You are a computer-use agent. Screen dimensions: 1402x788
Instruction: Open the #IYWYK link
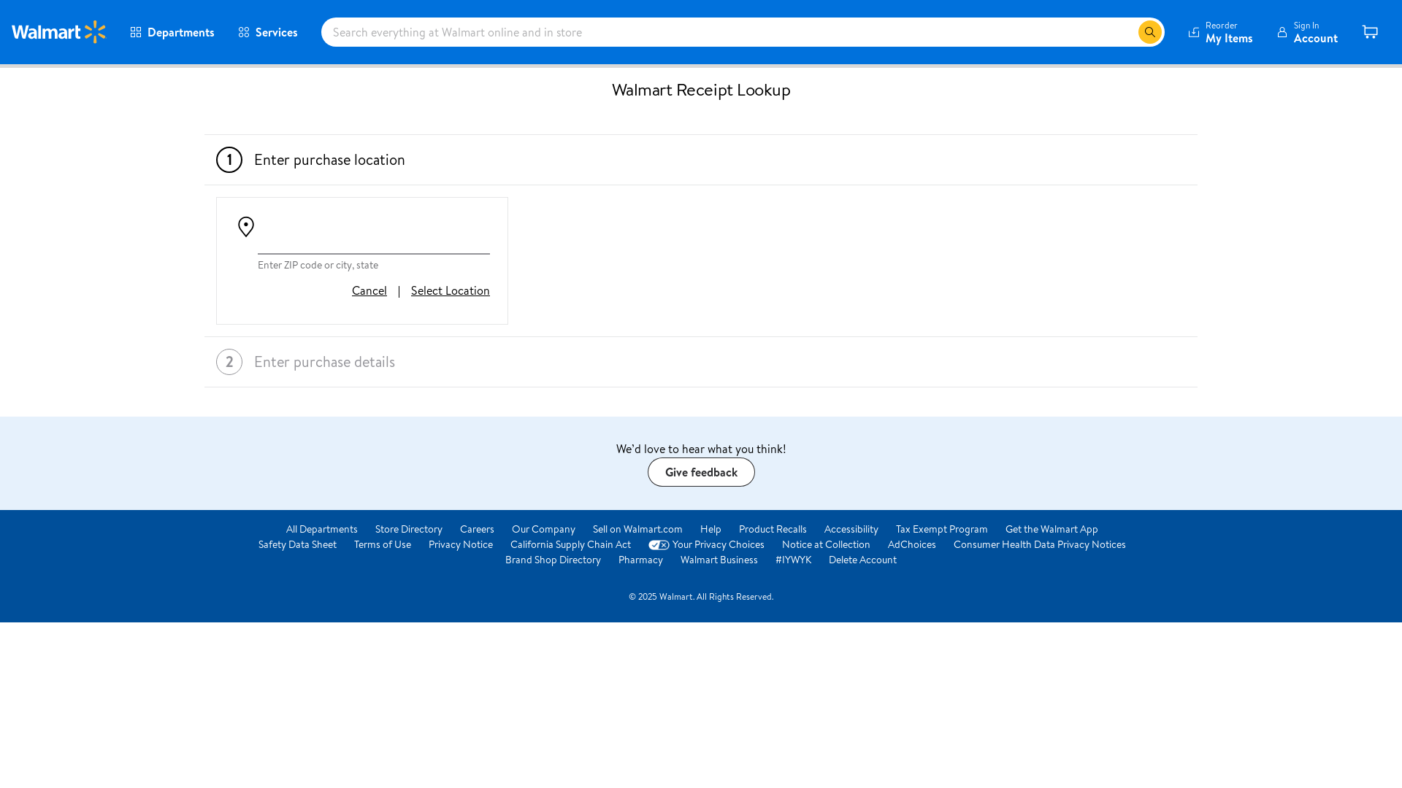pos(793,560)
